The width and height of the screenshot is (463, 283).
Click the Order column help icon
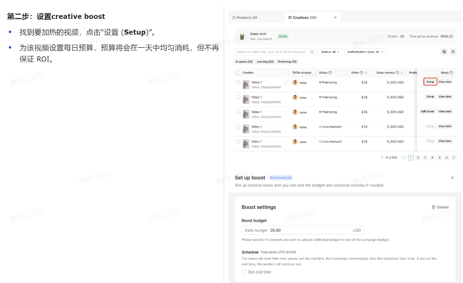(x=361, y=73)
